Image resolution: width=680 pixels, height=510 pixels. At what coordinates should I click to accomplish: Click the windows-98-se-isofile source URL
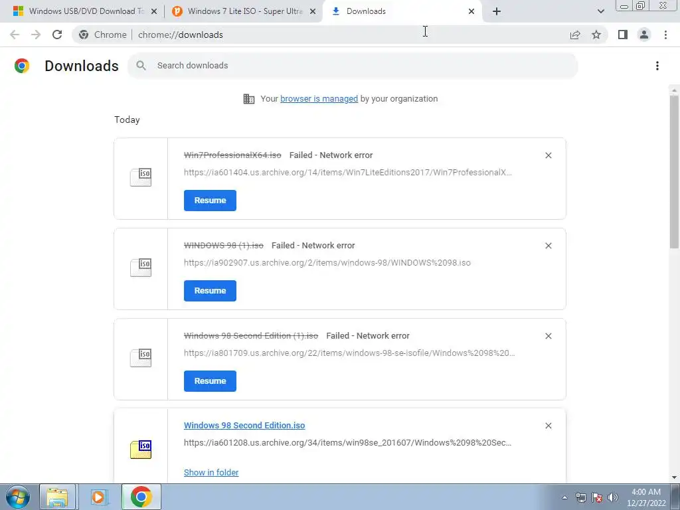click(x=349, y=353)
